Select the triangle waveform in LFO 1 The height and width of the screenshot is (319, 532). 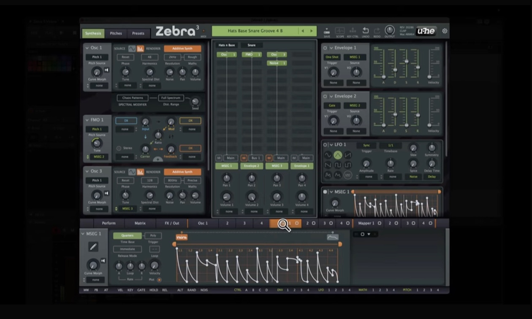[x=338, y=155]
